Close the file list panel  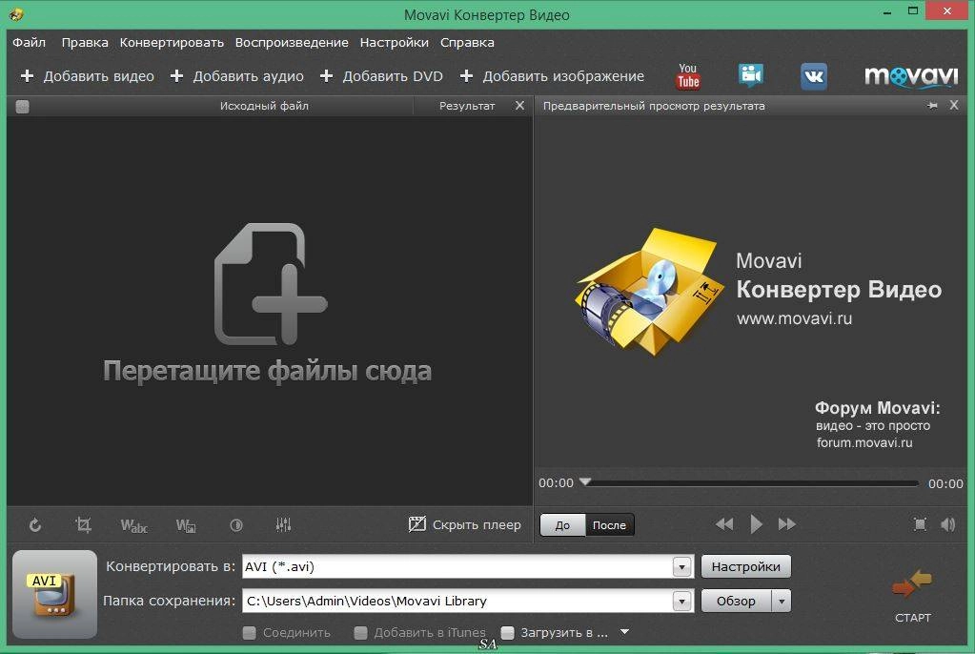point(519,106)
